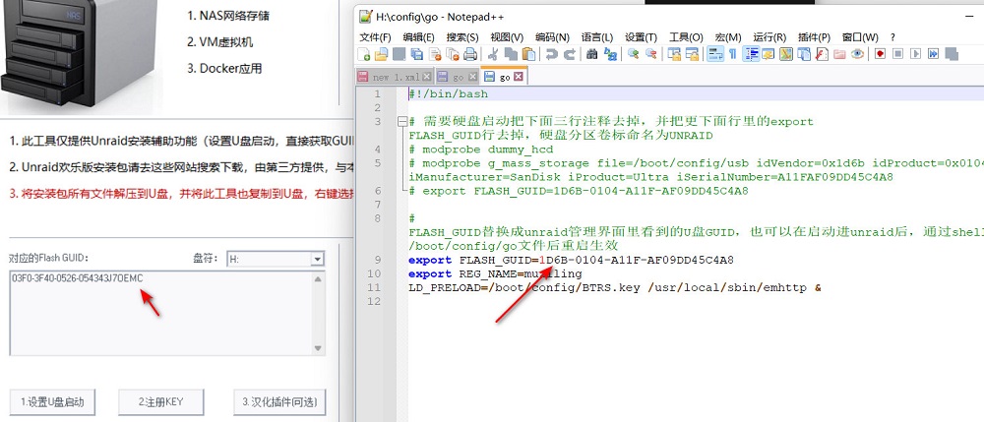The width and height of the screenshot is (984, 422).
Task: Open the ? help menu
Action: coord(892,37)
